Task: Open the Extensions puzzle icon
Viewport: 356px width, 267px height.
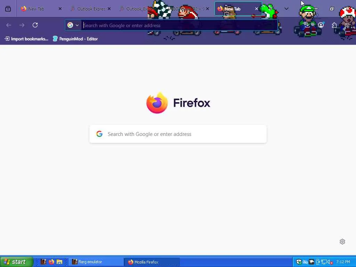Action: (334, 25)
